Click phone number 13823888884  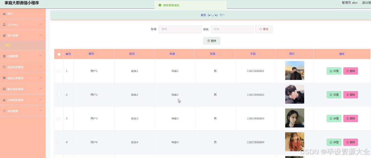click(x=255, y=142)
